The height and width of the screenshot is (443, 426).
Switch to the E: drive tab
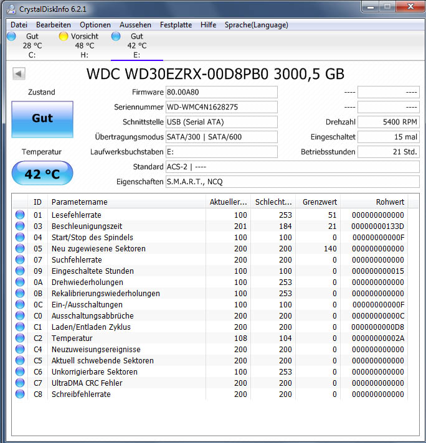click(x=137, y=45)
